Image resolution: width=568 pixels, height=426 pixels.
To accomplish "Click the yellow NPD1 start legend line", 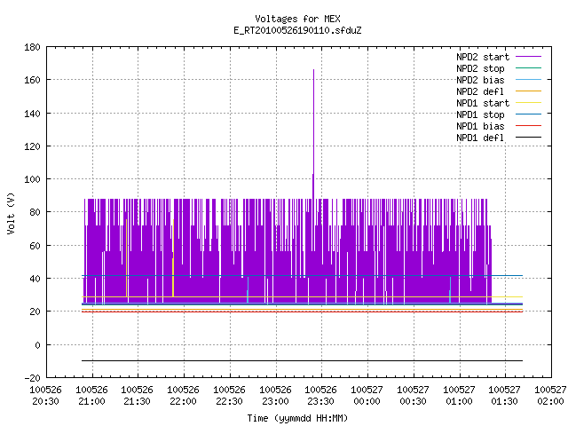I will (x=529, y=103).
